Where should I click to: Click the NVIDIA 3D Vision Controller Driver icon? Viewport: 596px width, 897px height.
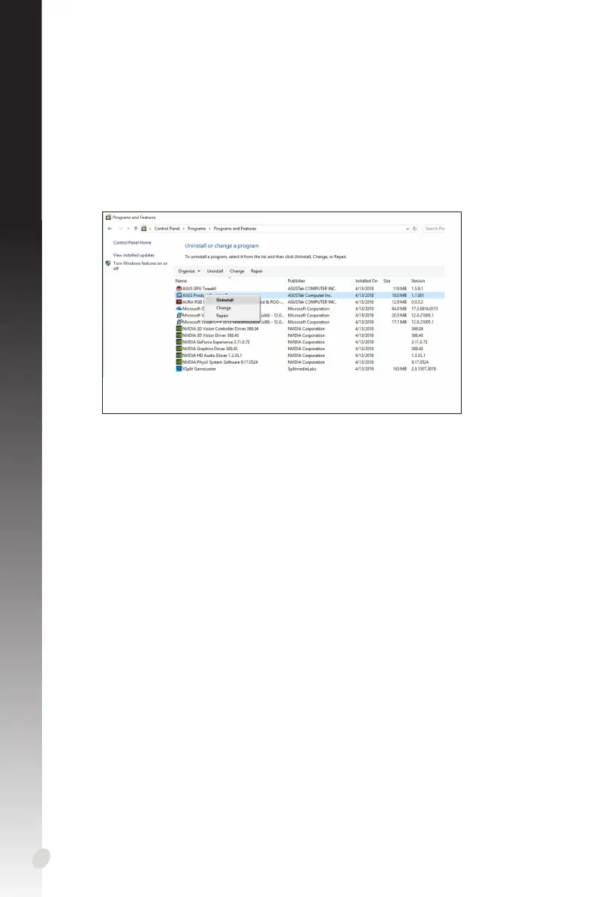coord(179,329)
